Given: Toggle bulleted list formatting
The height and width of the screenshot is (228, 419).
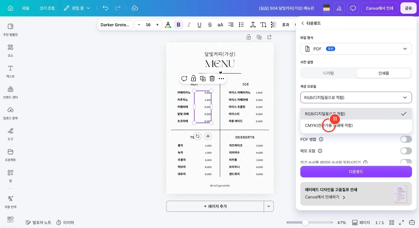Looking at the screenshot, I should [241, 25].
